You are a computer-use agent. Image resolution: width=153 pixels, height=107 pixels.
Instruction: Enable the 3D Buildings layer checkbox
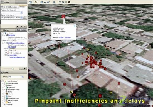4,88
